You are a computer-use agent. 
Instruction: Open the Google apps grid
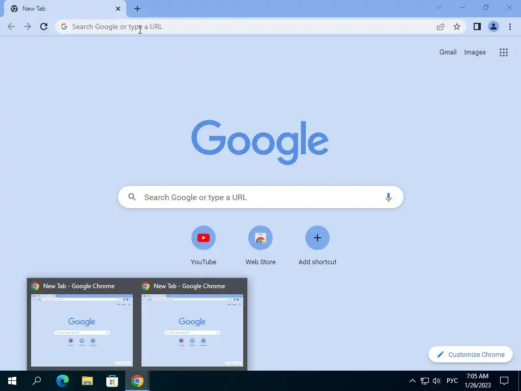(504, 52)
